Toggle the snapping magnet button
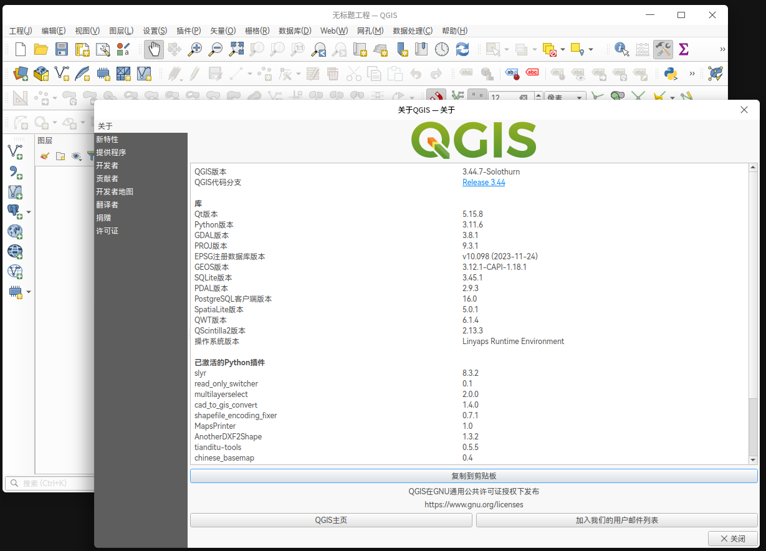 pos(436,97)
